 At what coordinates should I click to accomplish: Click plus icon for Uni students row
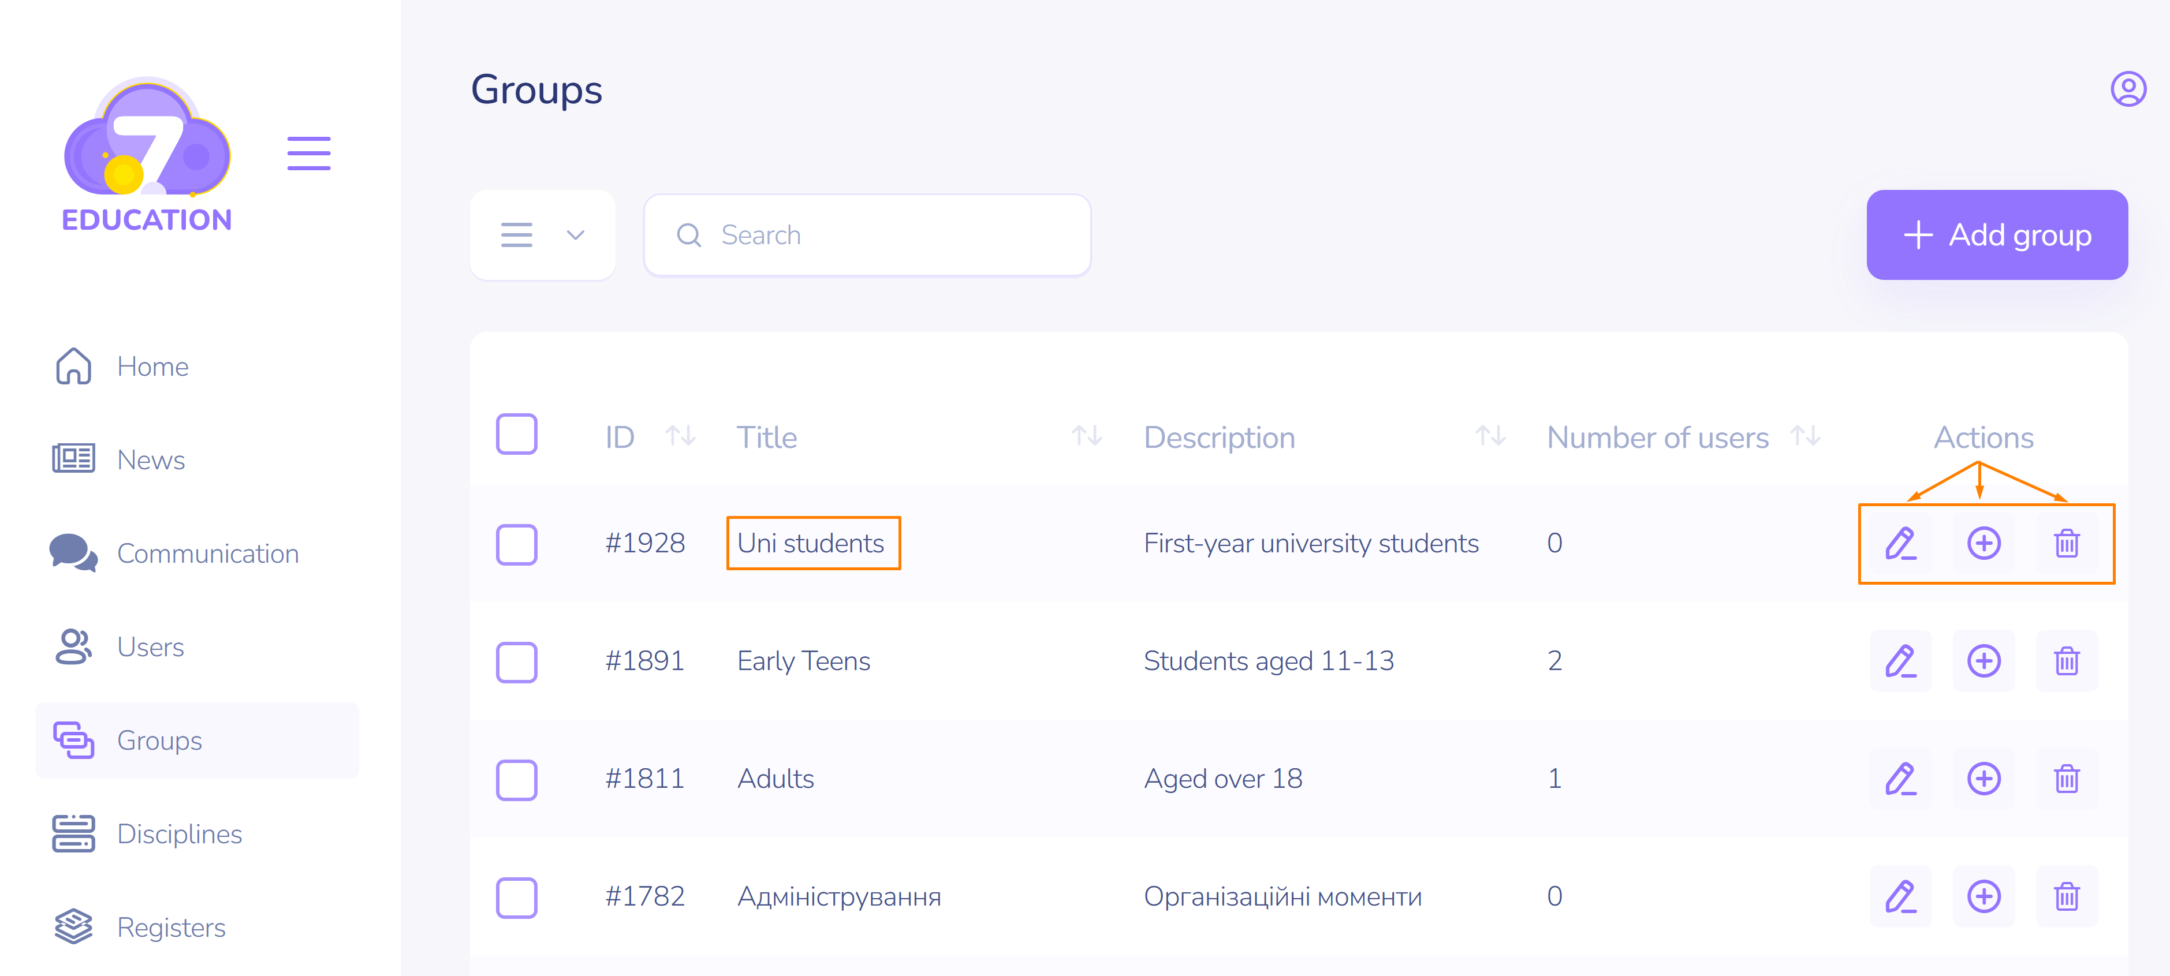(1983, 543)
